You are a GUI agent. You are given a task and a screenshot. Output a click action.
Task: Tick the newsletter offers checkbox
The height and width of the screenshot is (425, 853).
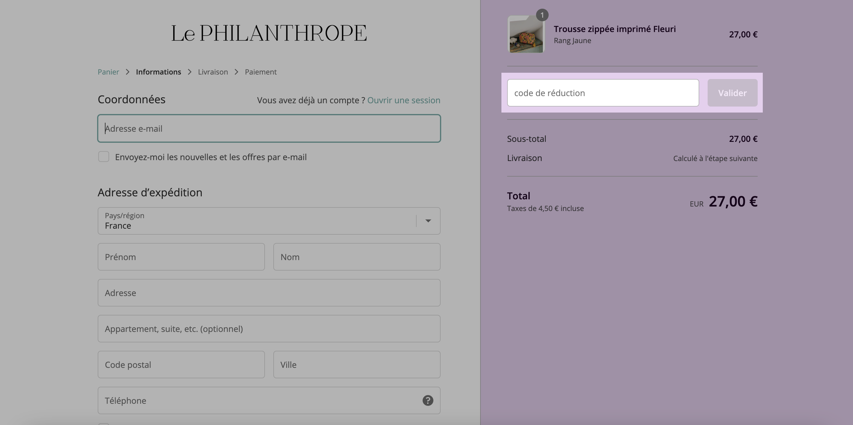104,157
